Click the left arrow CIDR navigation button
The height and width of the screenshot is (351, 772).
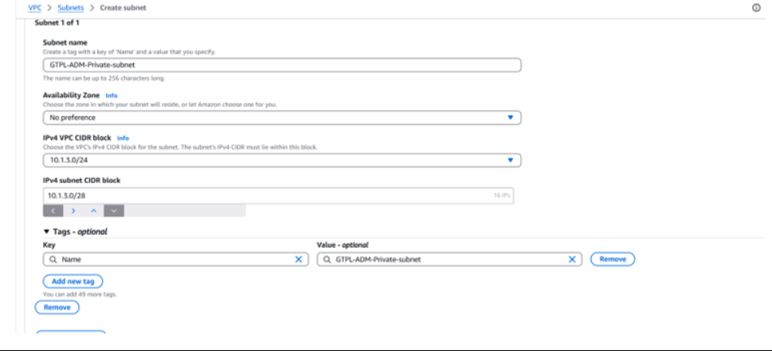click(x=53, y=211)
